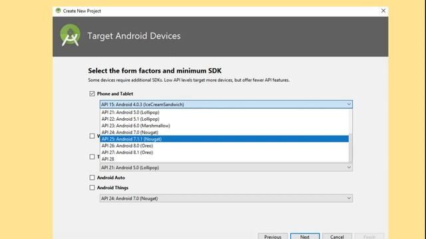Click the Android Auto label

click(x=111, y=177)
